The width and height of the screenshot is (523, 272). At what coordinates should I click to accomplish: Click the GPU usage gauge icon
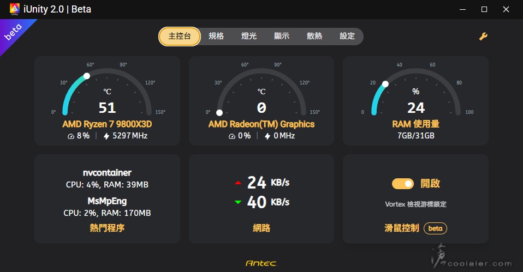click(x=231, y=136)
